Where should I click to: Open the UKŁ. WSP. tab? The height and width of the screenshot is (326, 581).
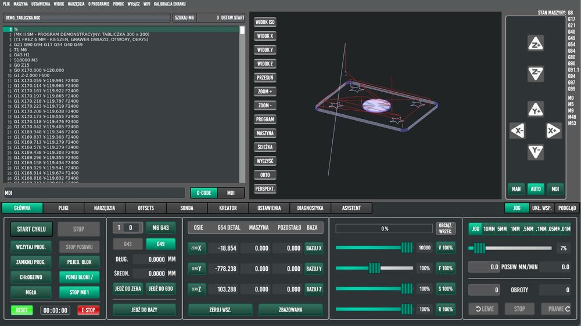point(541,208)
